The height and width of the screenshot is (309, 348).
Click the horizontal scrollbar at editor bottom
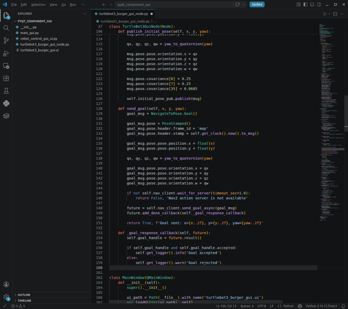(196, 302)
